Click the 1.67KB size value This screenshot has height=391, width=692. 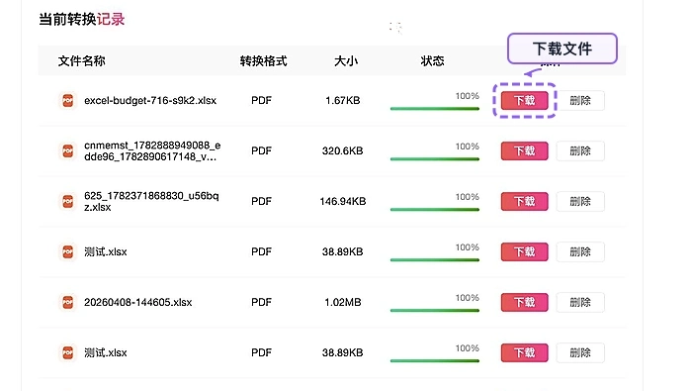coord(342,100)
